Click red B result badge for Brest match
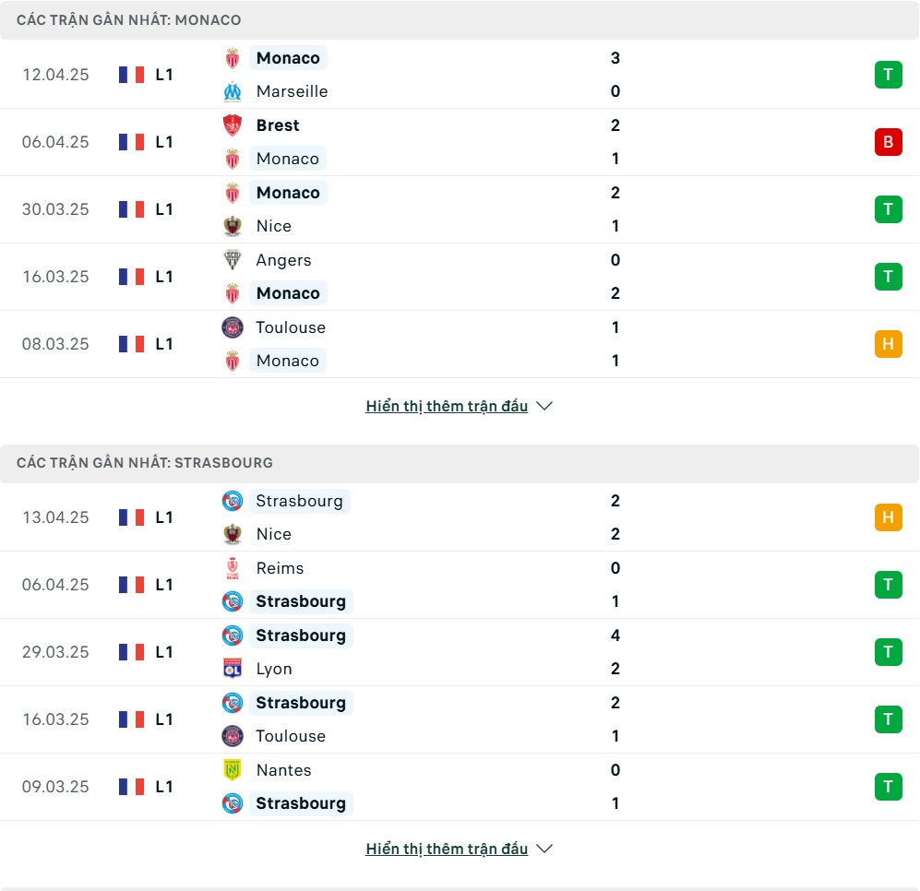This screenshot has width=920, height=891. click(888, 142)
